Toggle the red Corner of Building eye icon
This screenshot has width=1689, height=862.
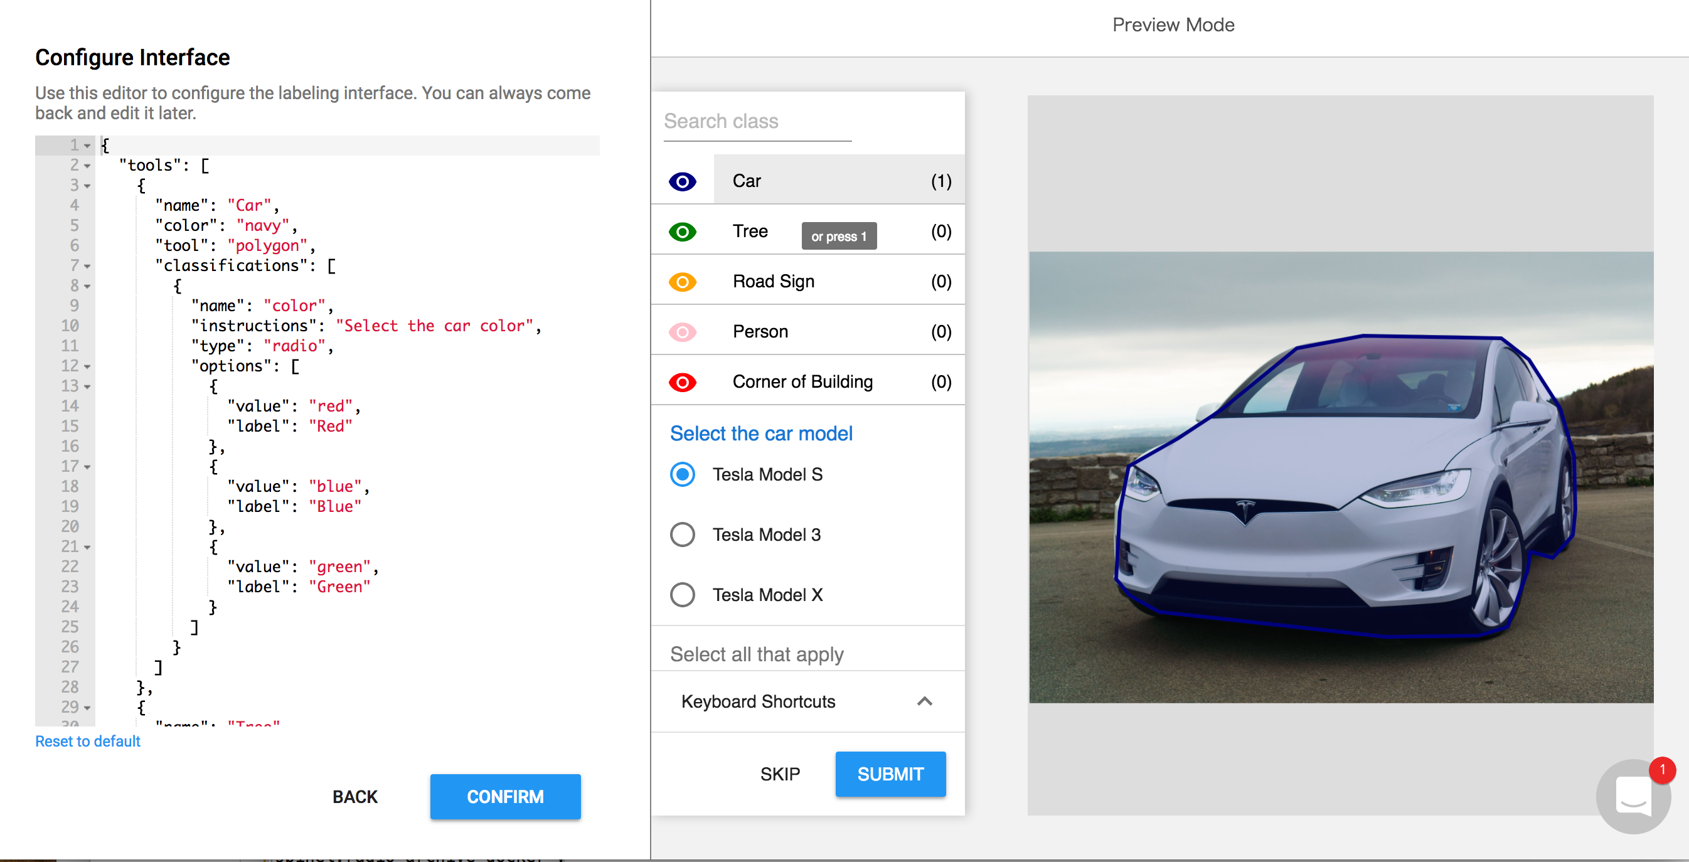[682, 382]
